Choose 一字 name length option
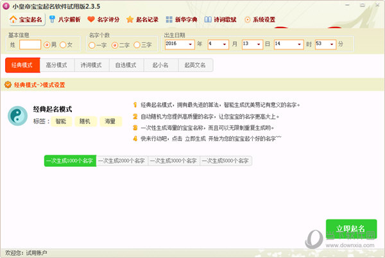385x258 pixels. coord(92,46)
